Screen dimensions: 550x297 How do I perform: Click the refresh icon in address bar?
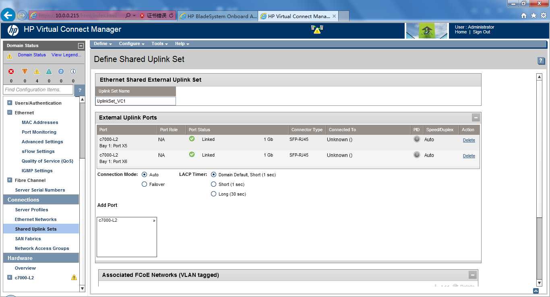(171, 16)
